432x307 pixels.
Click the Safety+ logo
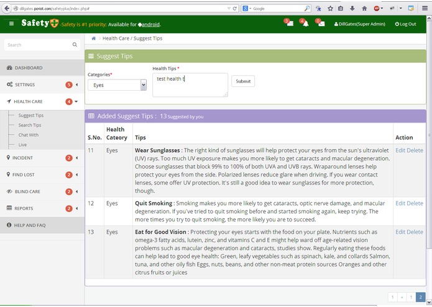pyautogui.click(x=40, y=23)
